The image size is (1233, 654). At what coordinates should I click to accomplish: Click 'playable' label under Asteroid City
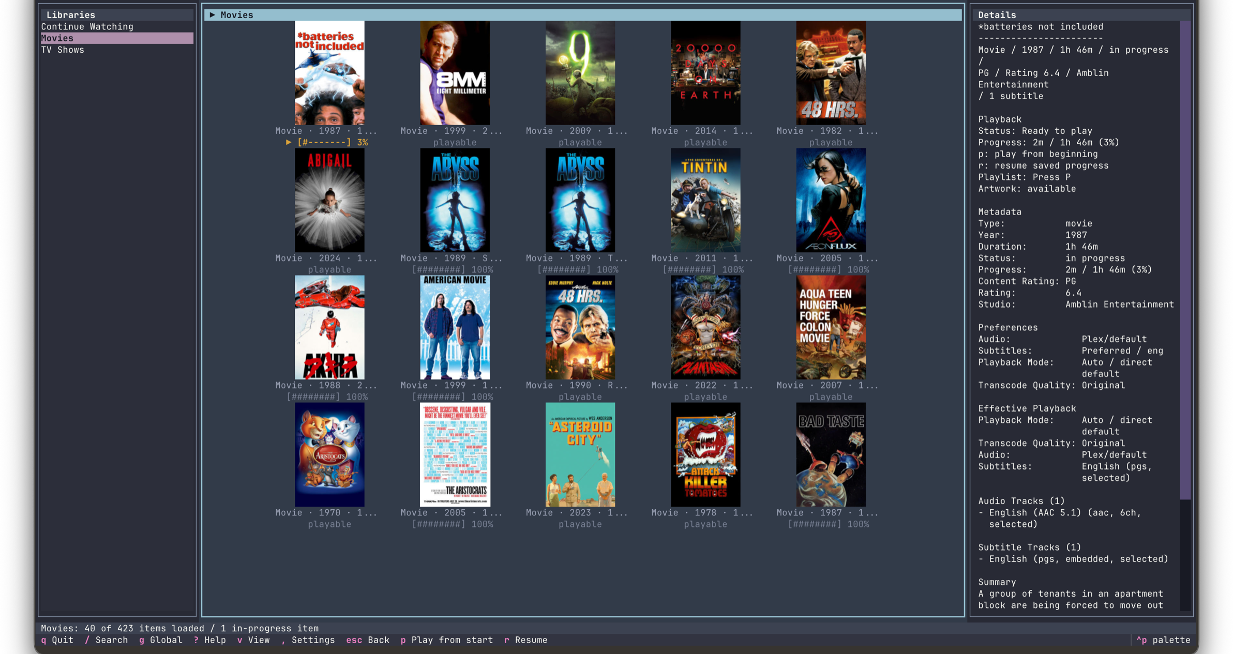point(580,524)
